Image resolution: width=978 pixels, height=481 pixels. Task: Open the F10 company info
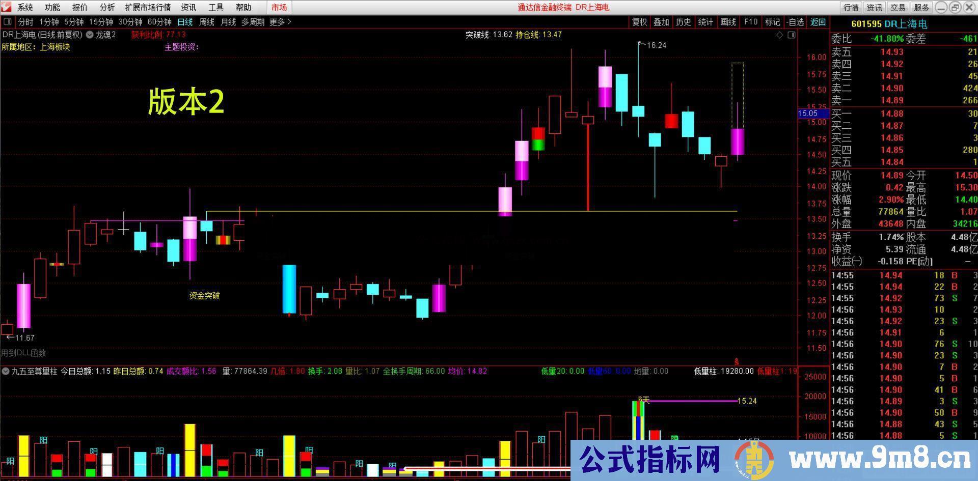750,22
